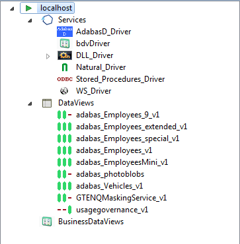The height and width of the screenshot is (244, 240).
Task: Click status icon of adabas_Employees_extended_v1
Action: [64, 127]
